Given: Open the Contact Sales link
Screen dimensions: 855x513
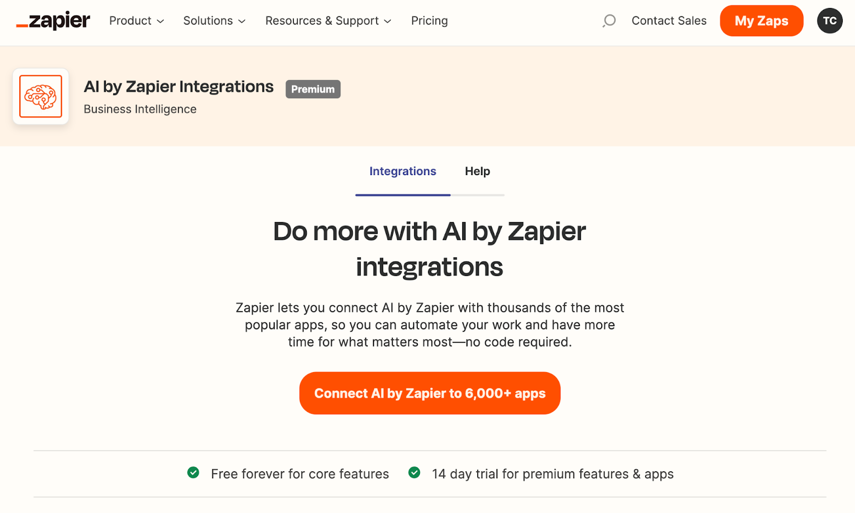Looking at the screenshot, I should click(x=669, y=21).
